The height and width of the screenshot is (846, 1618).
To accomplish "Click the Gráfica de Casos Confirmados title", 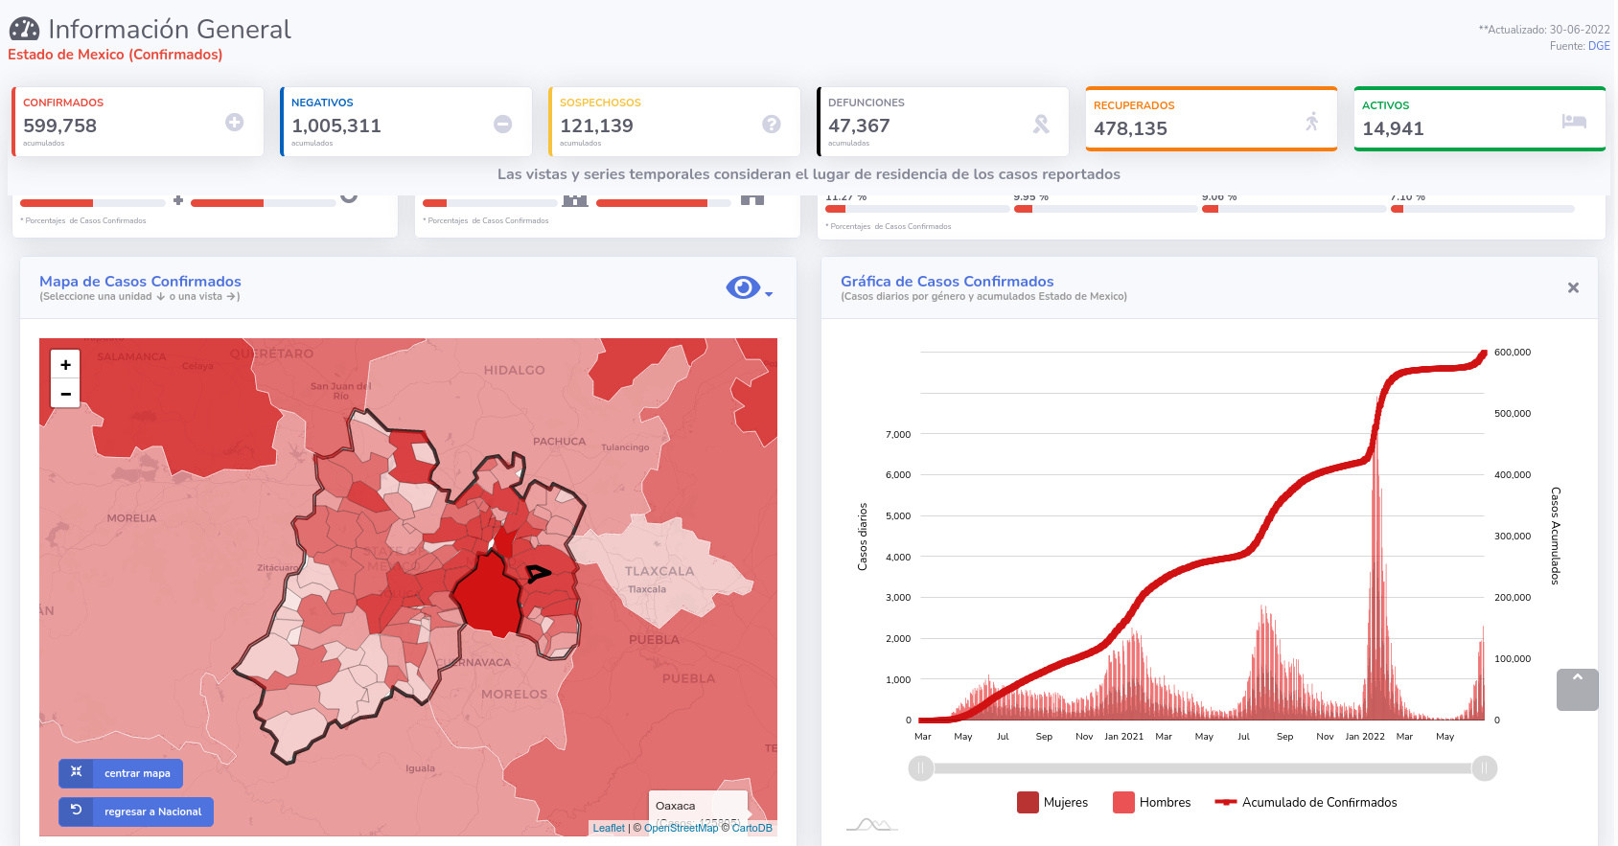I will click(x=947, y=281).
